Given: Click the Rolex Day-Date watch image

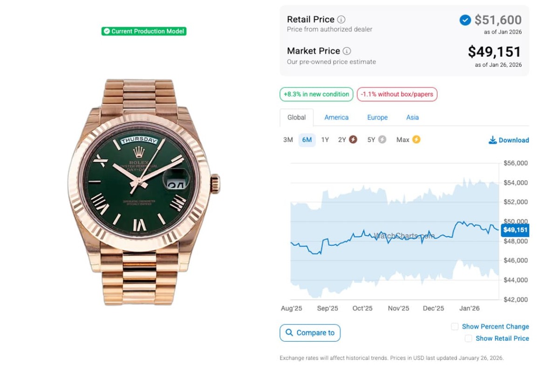Looking at the screenshot, I should [x=144, y=192].
